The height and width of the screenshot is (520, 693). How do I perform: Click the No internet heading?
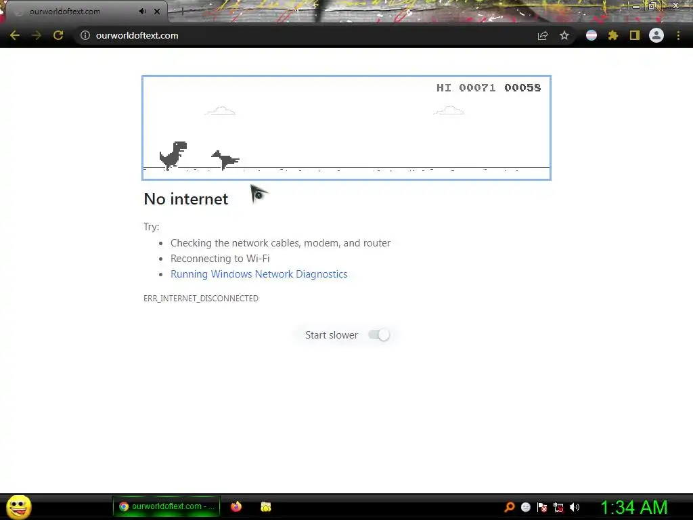coord(185,199)
